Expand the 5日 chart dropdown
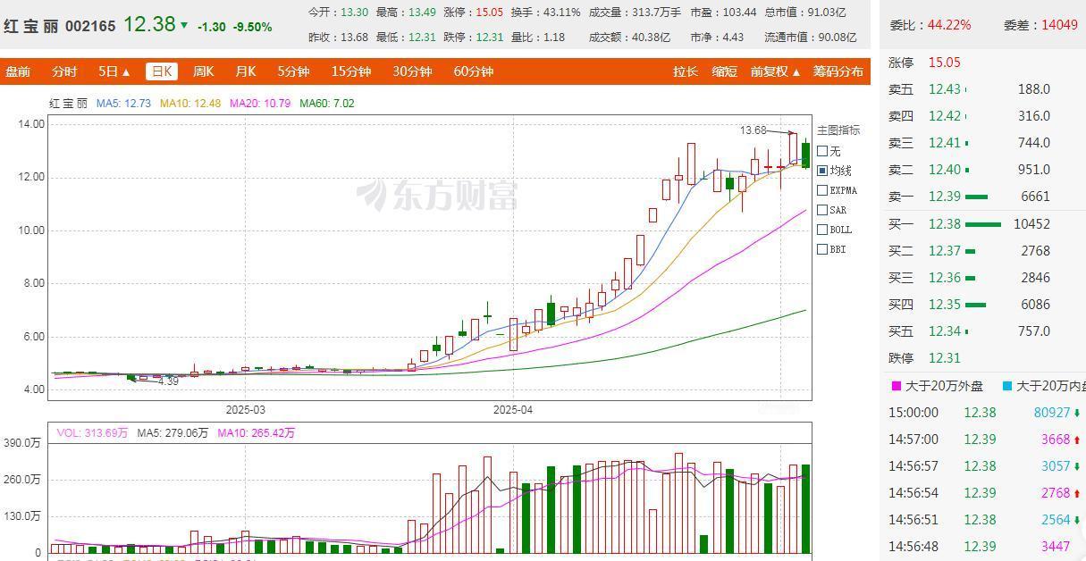The width and height of the screenshot is (1086, 561). tap(114, 71)
